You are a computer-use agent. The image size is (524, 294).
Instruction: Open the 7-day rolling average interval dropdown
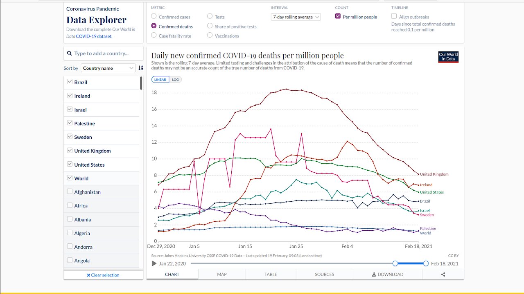coord(296,17)
